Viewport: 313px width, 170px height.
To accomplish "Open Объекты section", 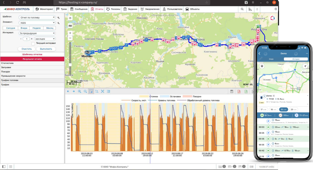I will tap(192, 9).
